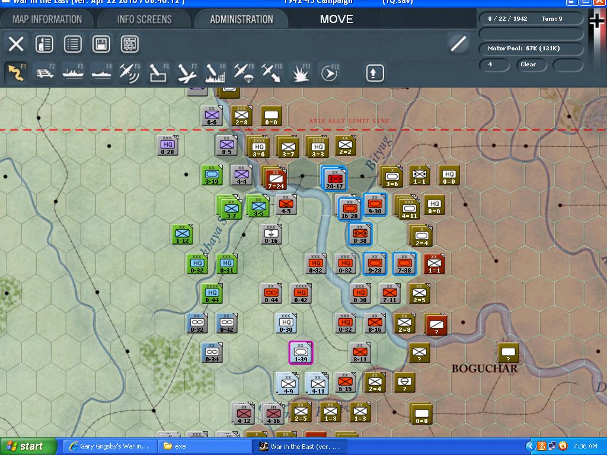Screen dimensions: 607x455
Task: Click the MOVE mode label
Action: pyautogui.click(x=336, y=19)
